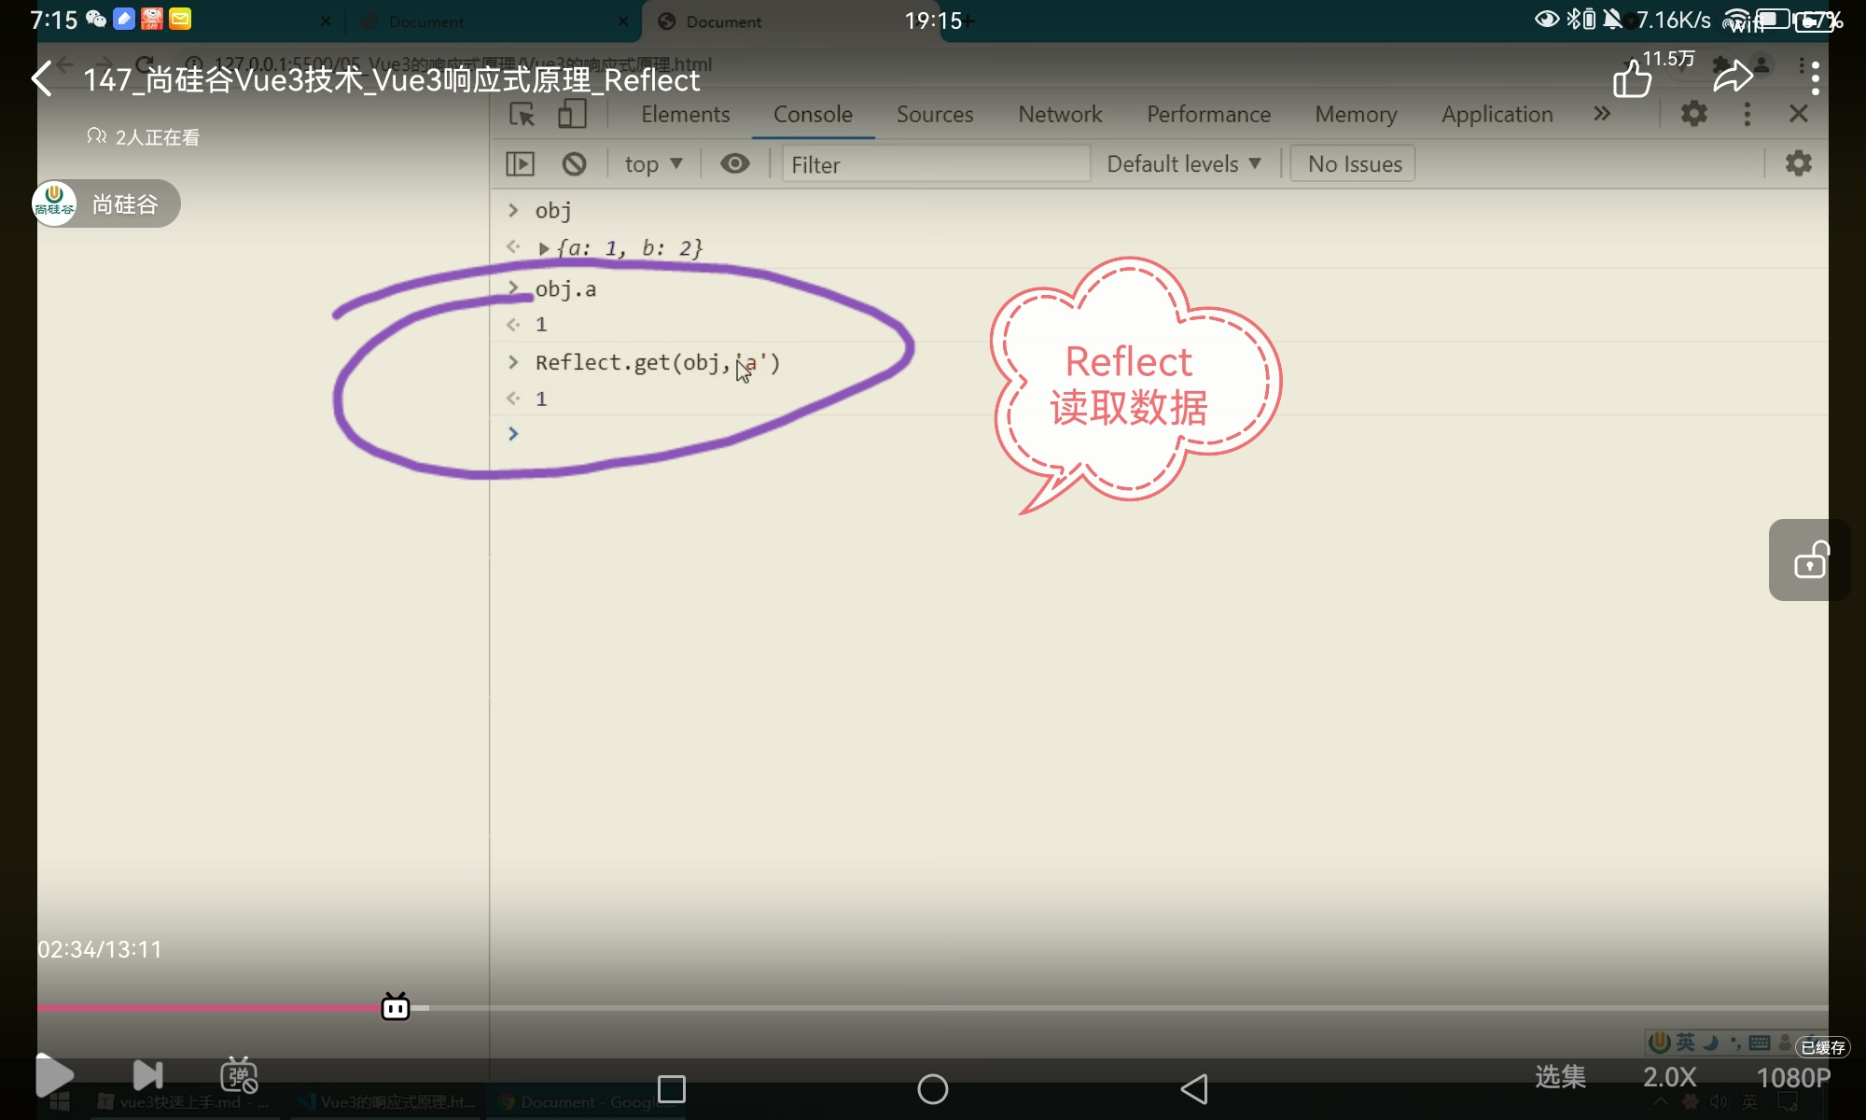
Task: Click the clear console icon
Action: click(x=574, y=164)
